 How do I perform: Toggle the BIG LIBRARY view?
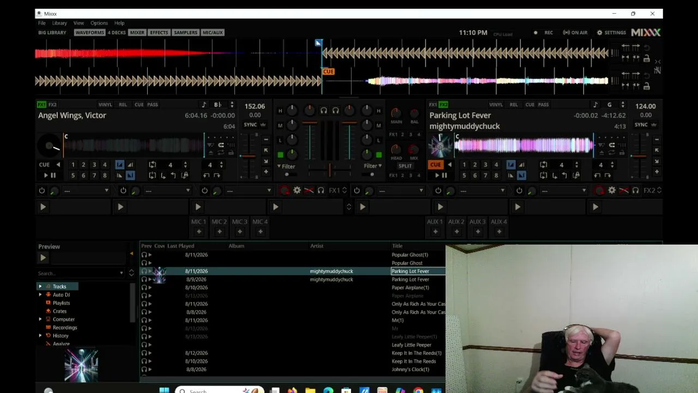[x=52, y=33]
